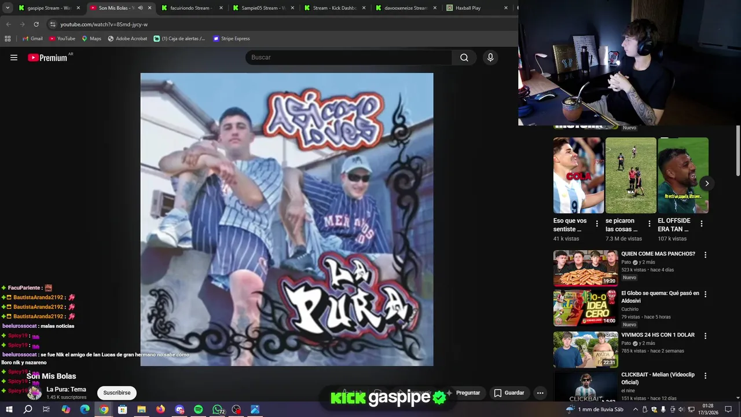Go to YouTube Premium home logo
Screen dimensions: 741x417
pos(47,57)
